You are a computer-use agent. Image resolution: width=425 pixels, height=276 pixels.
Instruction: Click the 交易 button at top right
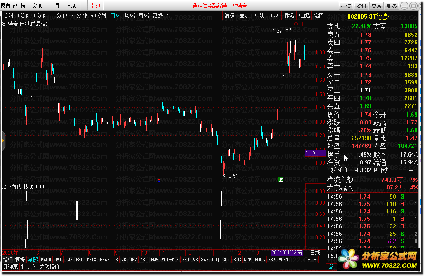click(x=376, y=6)
